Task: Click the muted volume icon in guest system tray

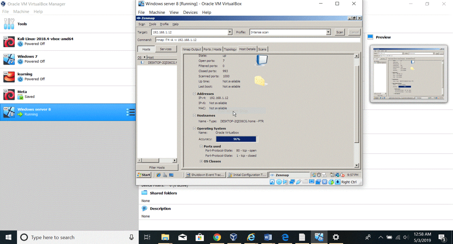Action: pyautogui.click(x=343, y=175)
